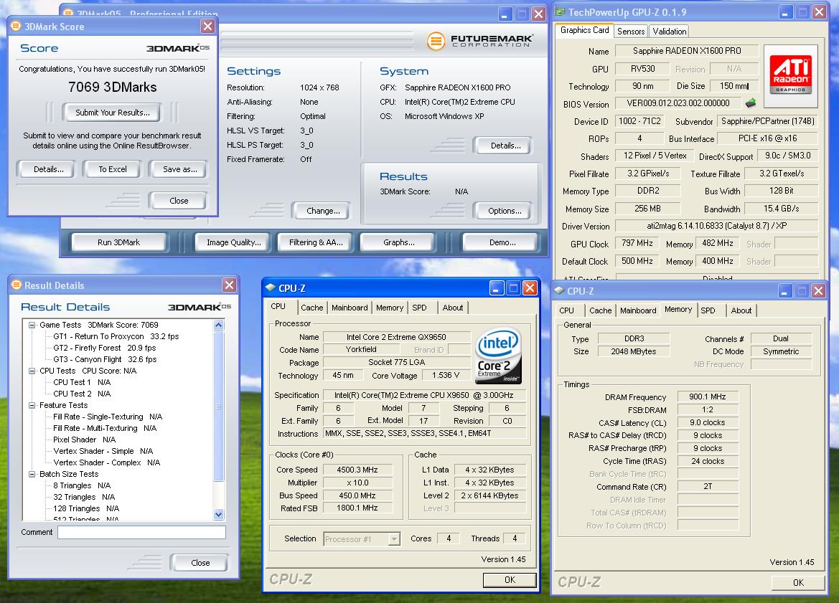Click the ATI Radeon logo in GPU-Z
Viewport: 839px width, 603px height.
coord(791,75)
